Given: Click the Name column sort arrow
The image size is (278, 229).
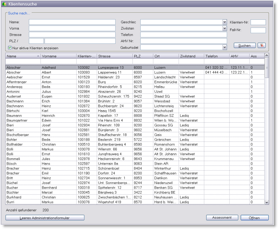Looking at the screenshot, I should (x=38, y=56).
